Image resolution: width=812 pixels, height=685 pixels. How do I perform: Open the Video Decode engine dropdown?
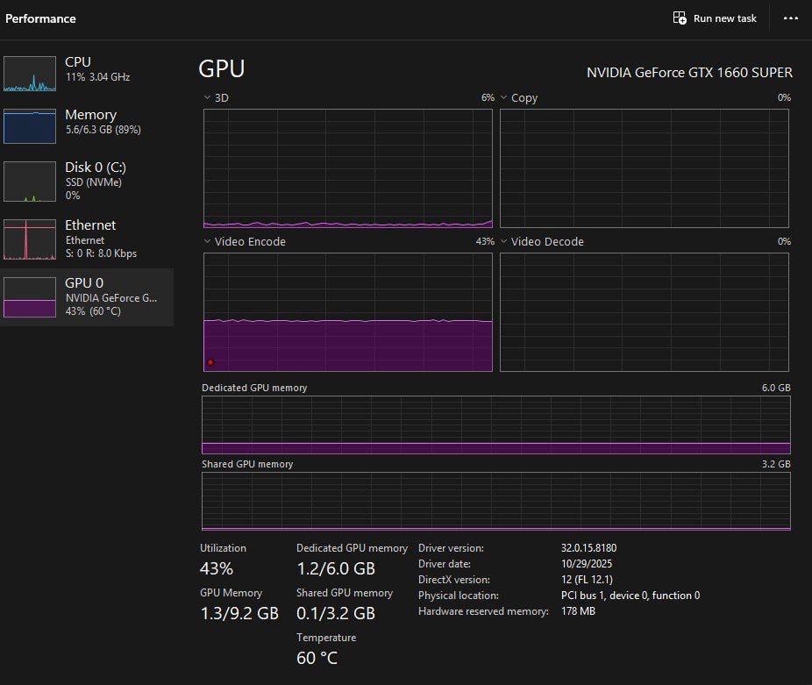[x=503, y=242]
